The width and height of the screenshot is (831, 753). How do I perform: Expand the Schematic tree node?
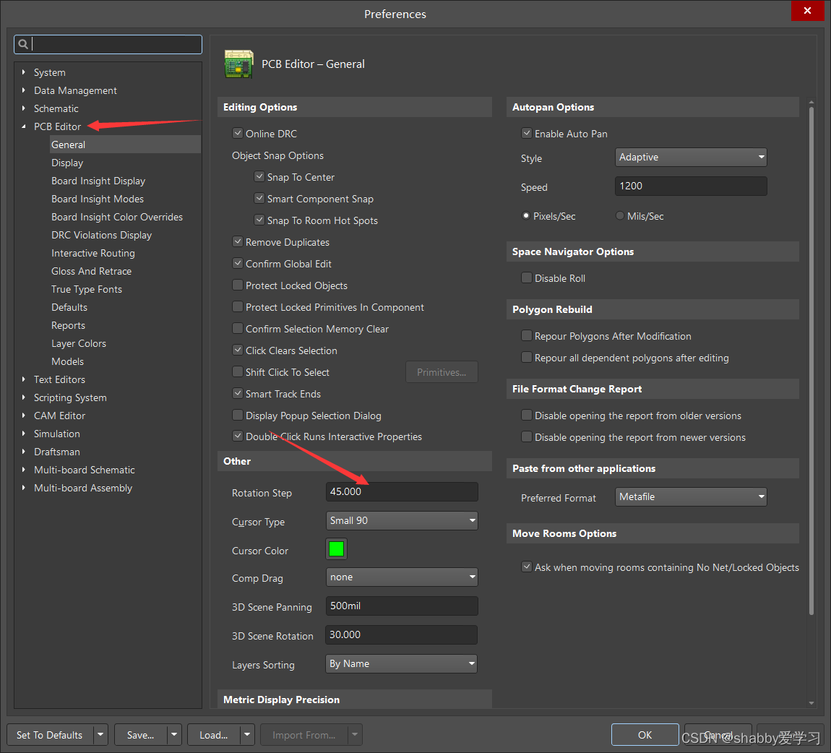[x=23, y=108]
